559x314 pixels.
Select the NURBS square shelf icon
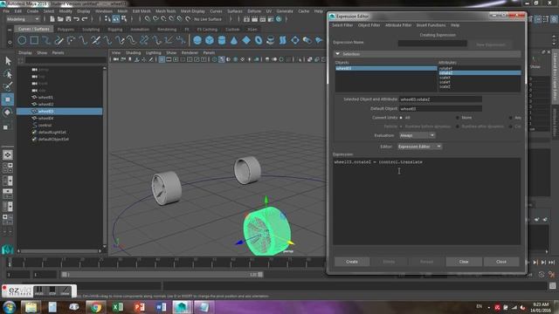34,40
